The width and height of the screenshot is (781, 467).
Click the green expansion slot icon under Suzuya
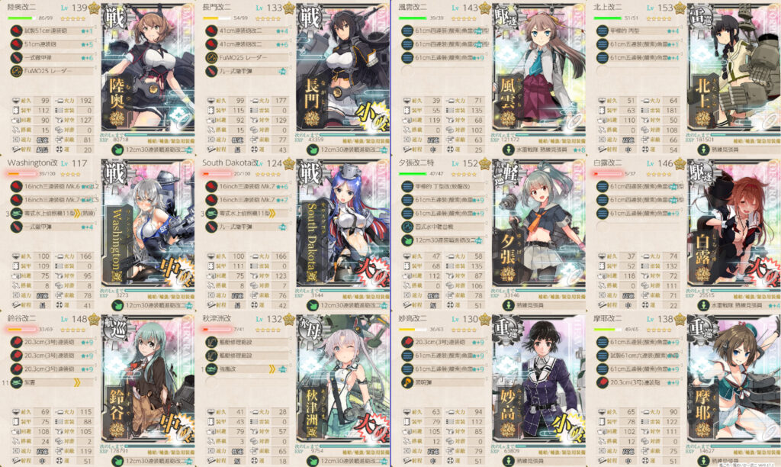pyautogui.click(x=117, y=462)
